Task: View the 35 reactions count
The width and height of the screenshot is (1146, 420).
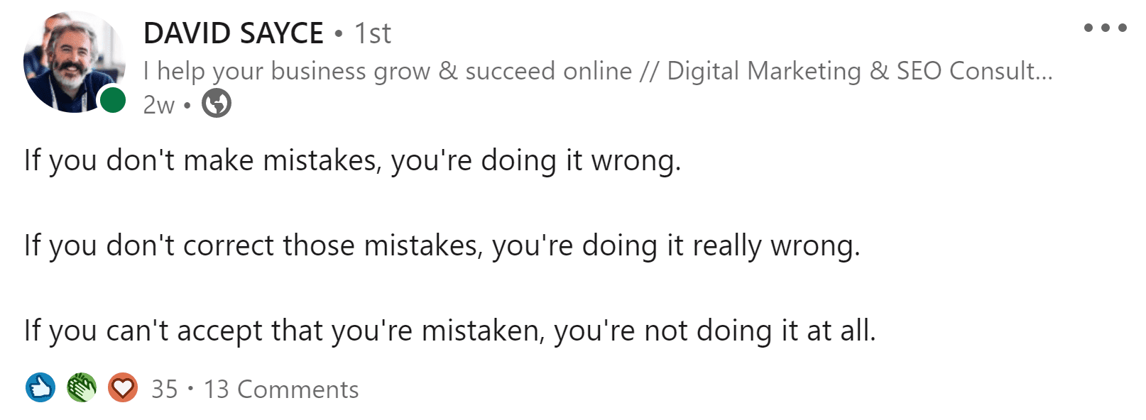Action: pyautogui.click(x=165, y=389)
